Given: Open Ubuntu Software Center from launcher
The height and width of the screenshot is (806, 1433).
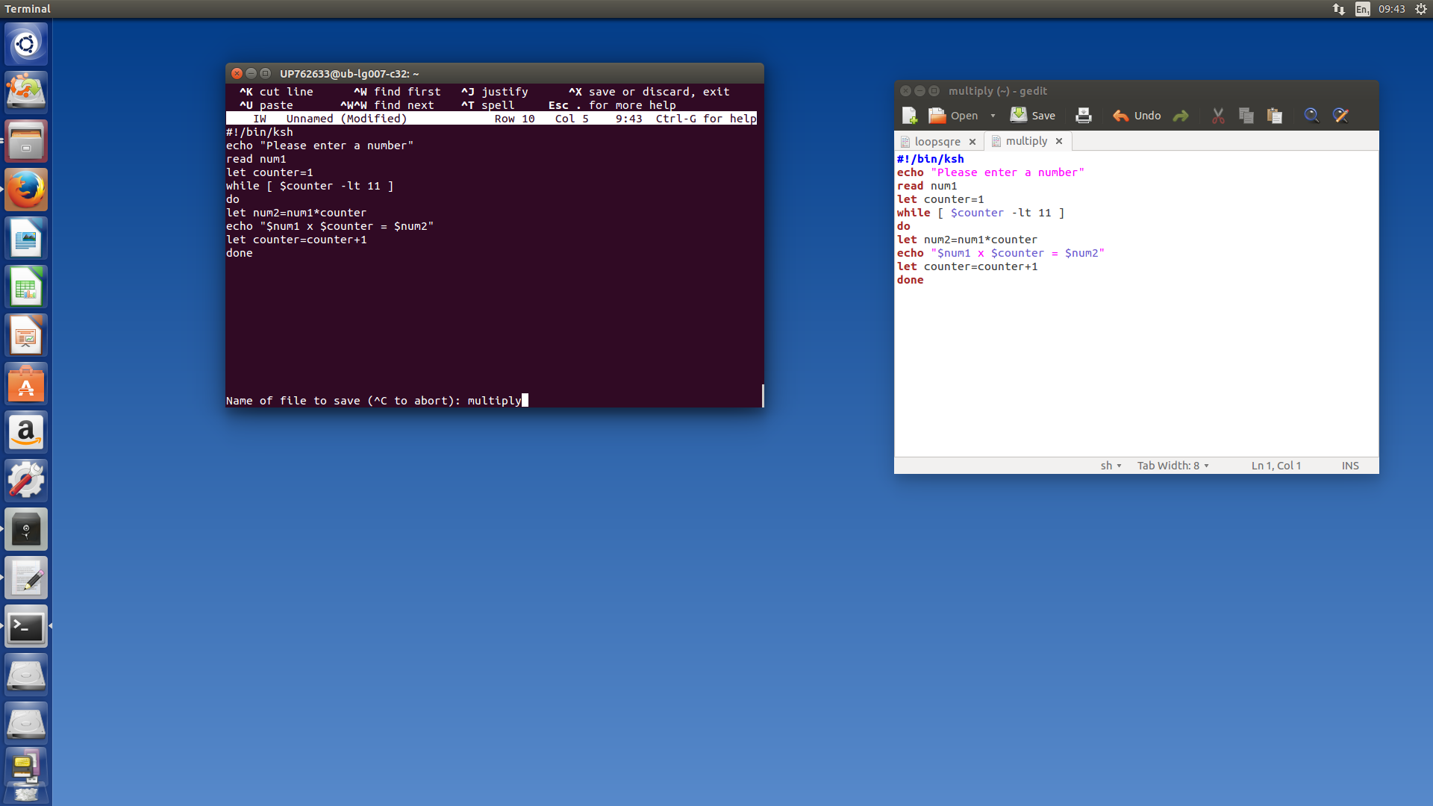Looking at the screenshot, I should (26, 384).
